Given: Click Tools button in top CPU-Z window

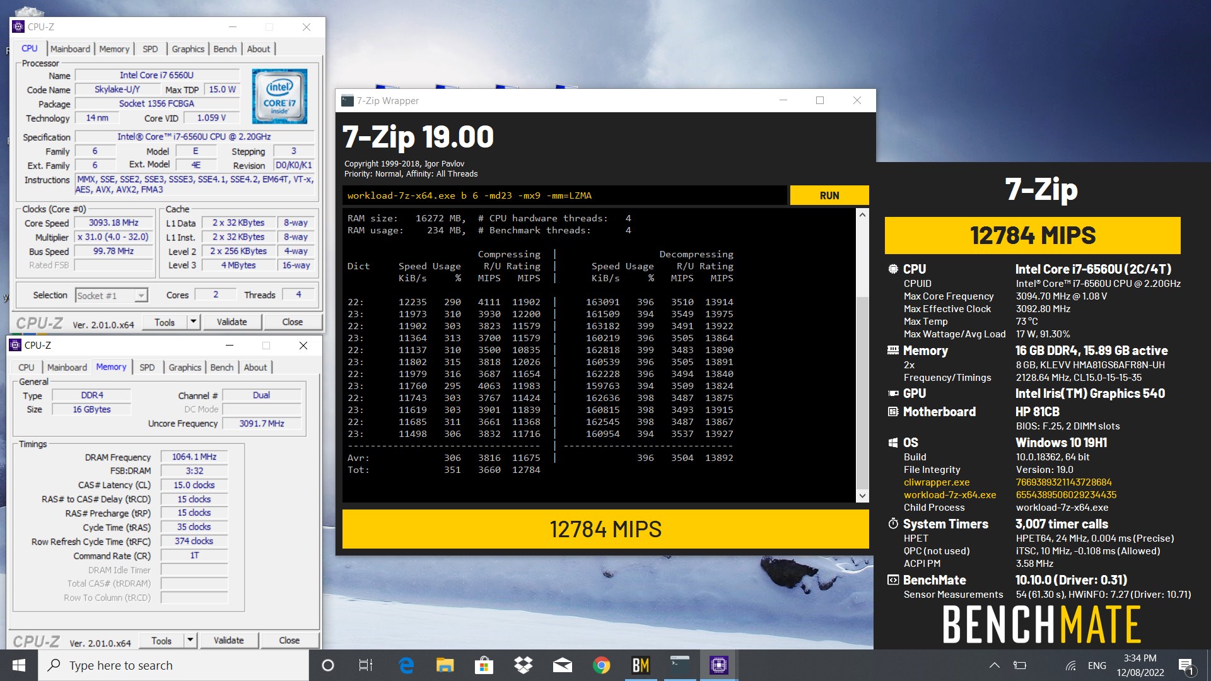Looking at the screenshot, I should point(165,322).
